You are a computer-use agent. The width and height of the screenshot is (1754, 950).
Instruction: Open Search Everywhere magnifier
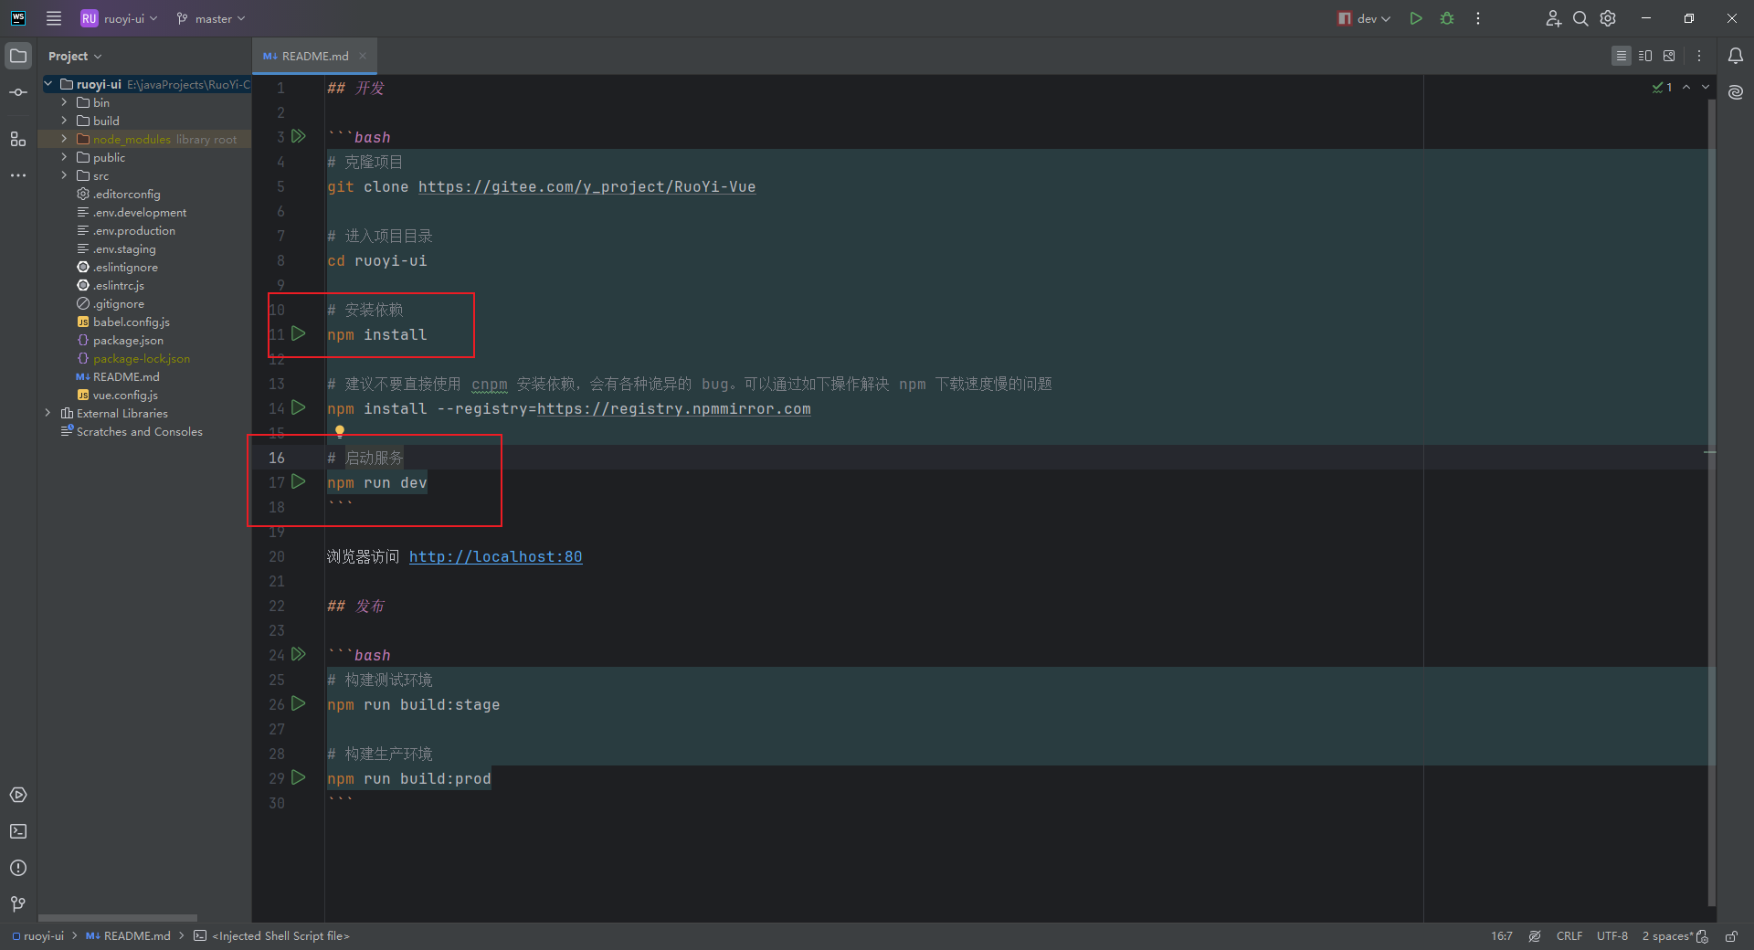point(1580,18)
